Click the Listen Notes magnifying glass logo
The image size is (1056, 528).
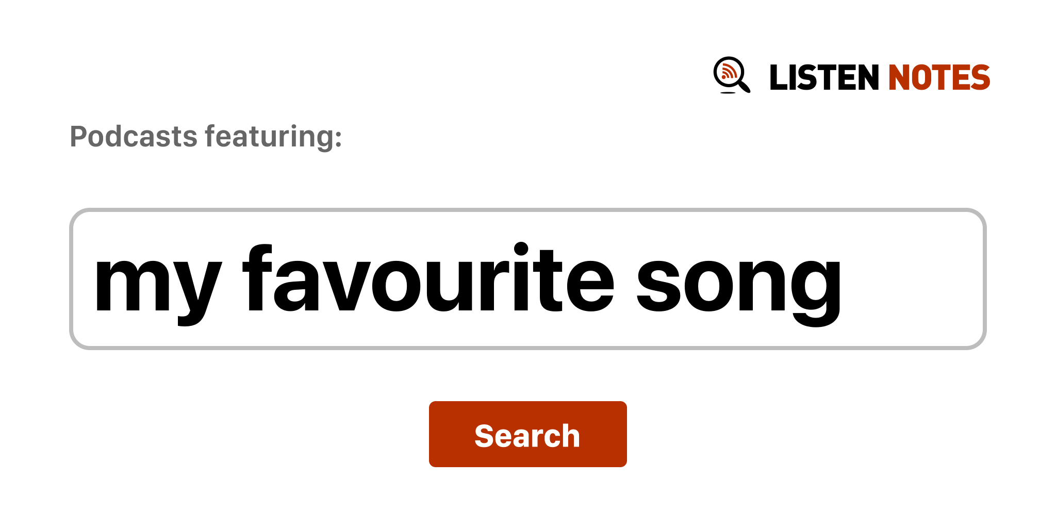click(731, 75)
